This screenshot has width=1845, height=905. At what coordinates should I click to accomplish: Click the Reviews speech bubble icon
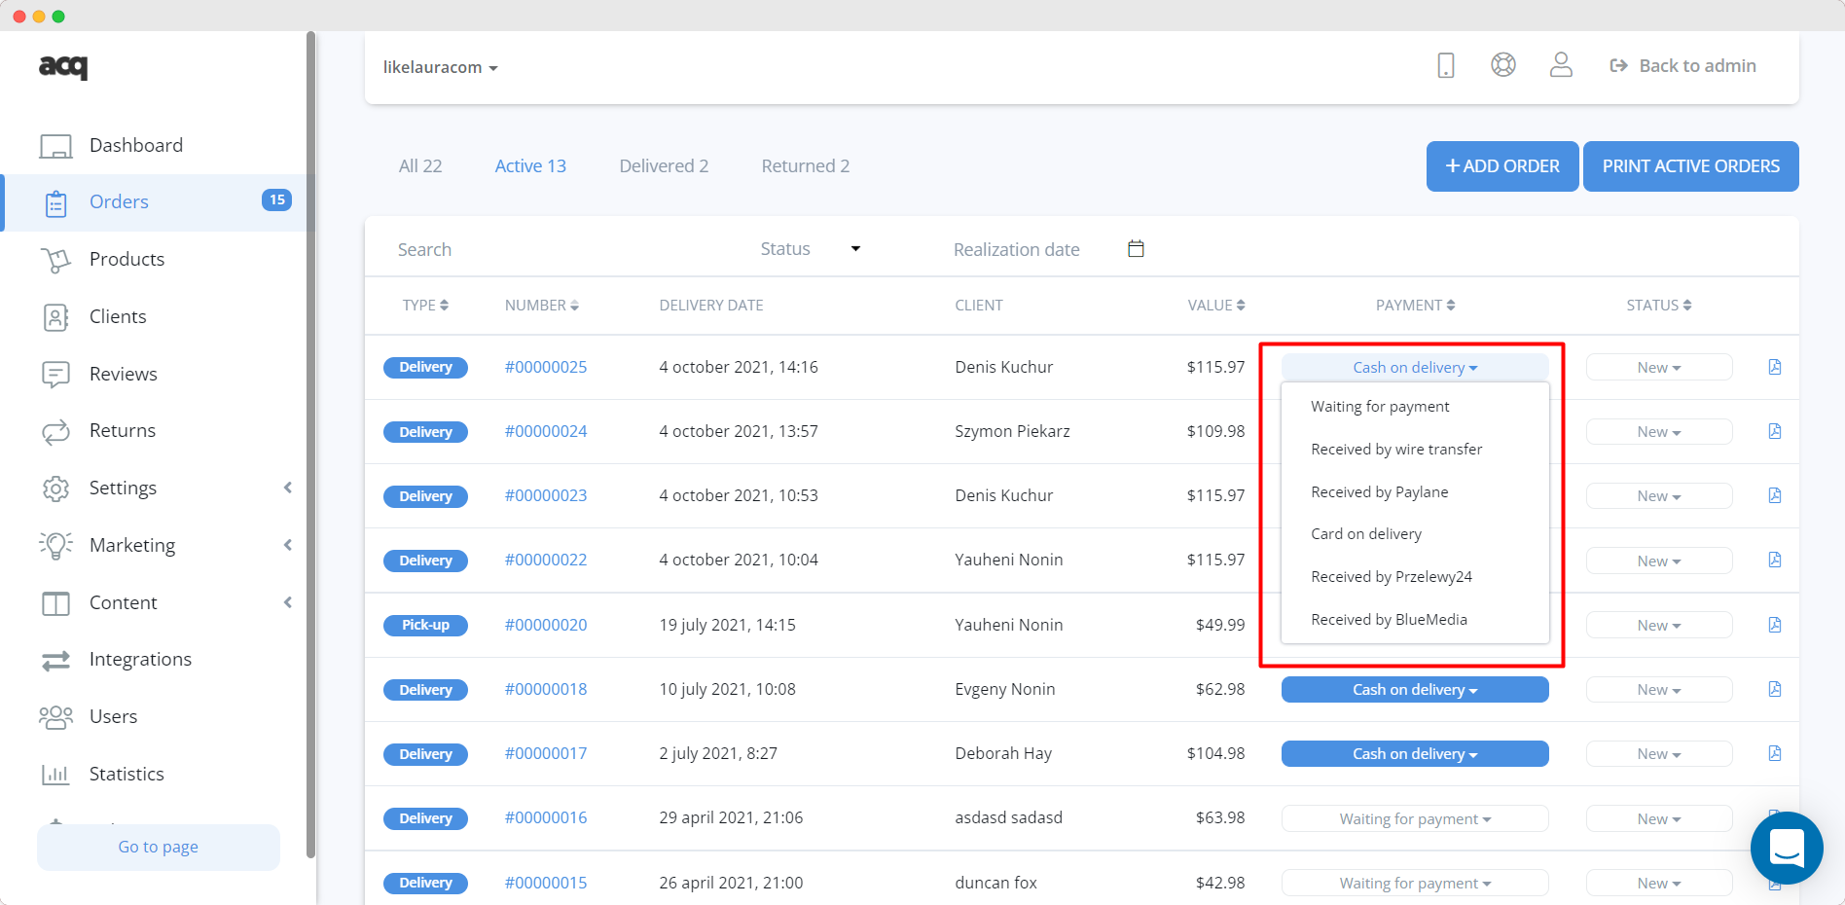click(55, 375)
